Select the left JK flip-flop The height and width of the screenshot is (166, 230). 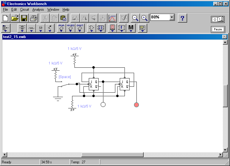pos(94,84)
